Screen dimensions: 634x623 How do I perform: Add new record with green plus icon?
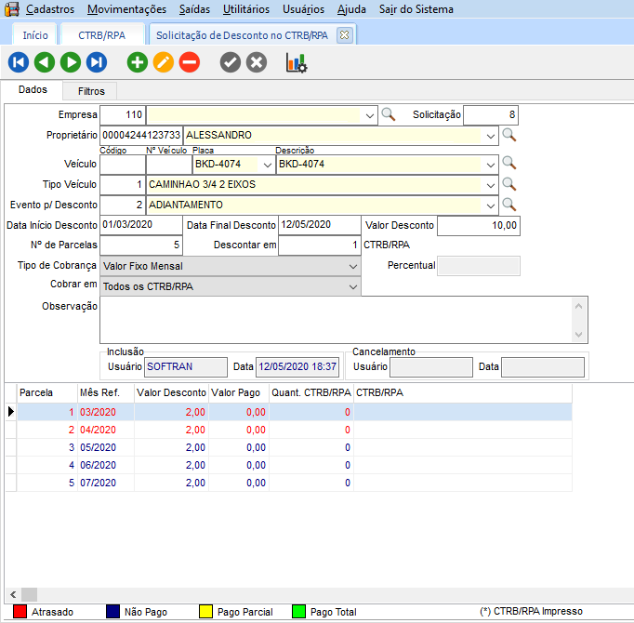tap(138, 62)
